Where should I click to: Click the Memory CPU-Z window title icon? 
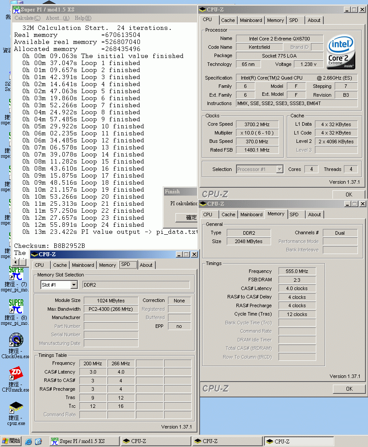click(203, 204)
